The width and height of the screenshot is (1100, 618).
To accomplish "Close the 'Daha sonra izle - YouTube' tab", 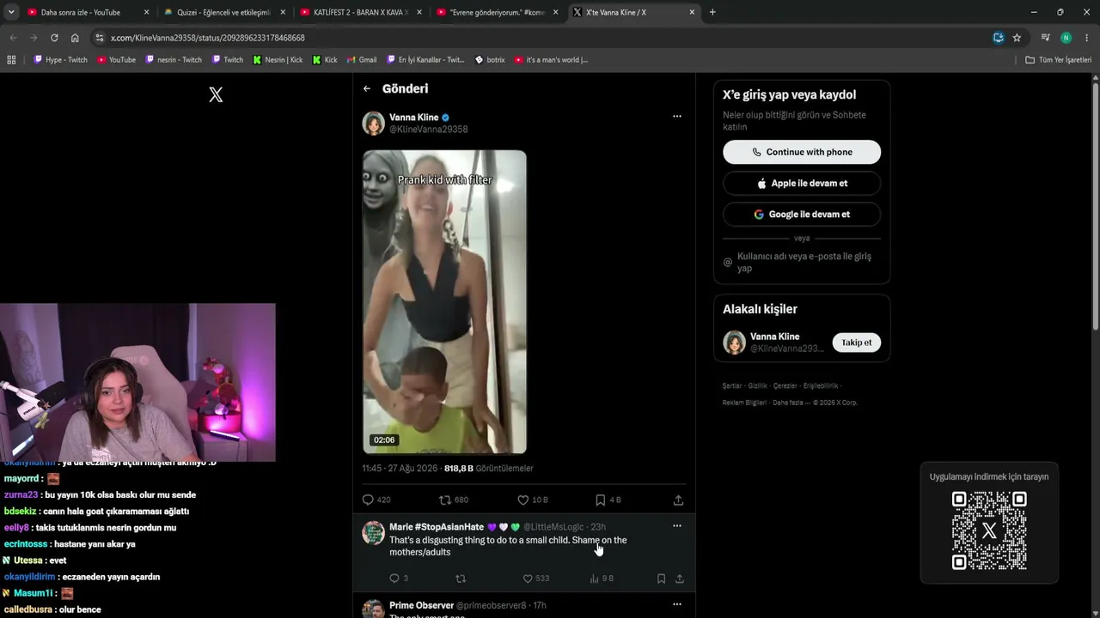I will [x=146, y=12].
